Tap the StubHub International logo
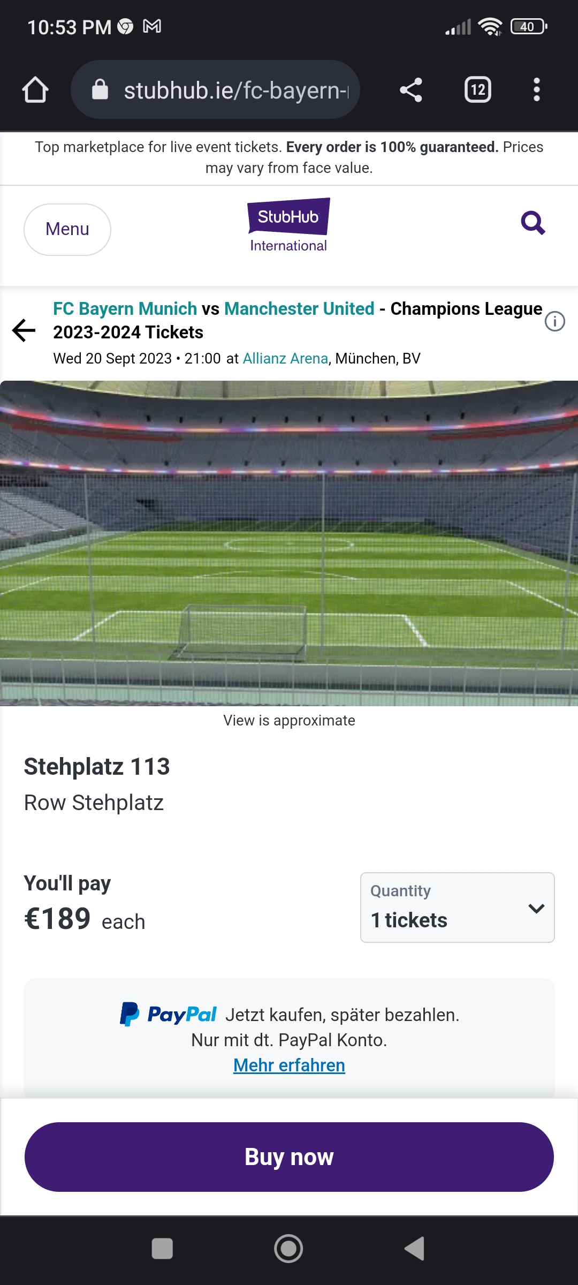This screenshot has width=578, height=1285. (x=288, y=225)
